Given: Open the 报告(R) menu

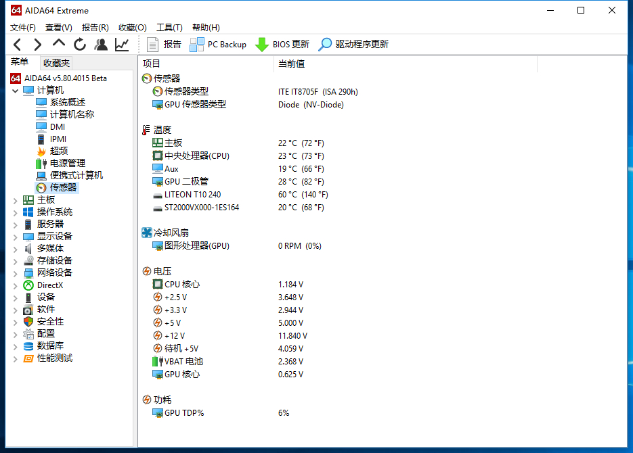Looking at the screenshot, I should pos(95,28).
